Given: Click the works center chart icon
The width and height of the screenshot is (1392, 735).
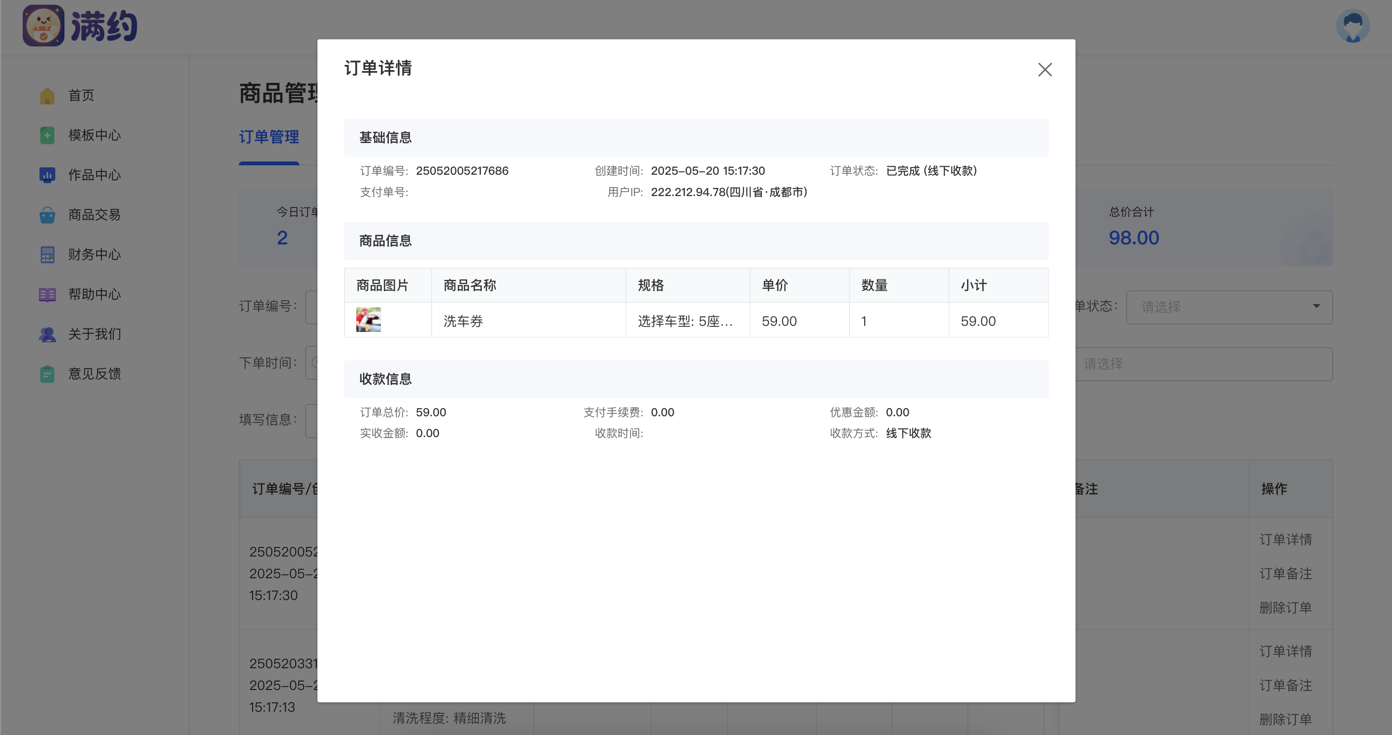Looking at the screenshot, I should 47,175.
